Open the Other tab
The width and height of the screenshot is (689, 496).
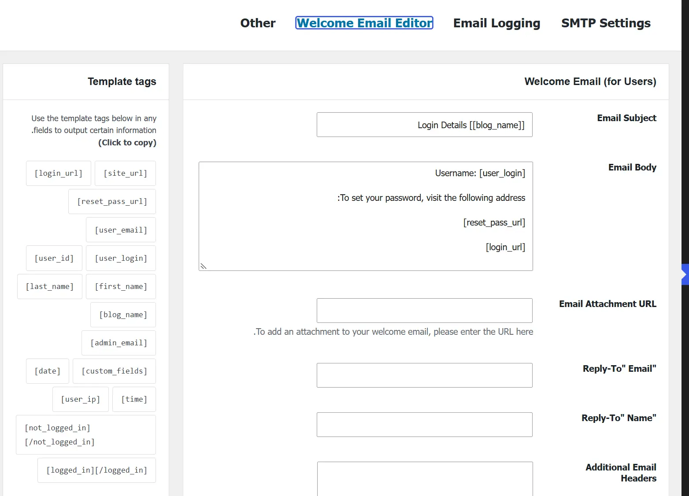coord(258,23)
